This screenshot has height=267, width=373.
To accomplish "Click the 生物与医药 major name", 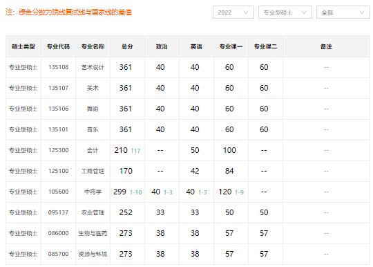I will coord(93,233).
